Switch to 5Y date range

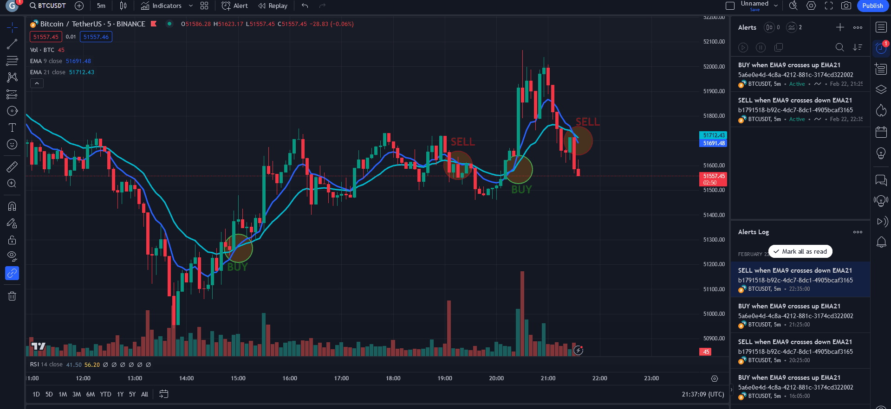click(132, 394)
